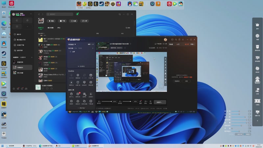The image size is (263, 148).
Task: Switch to the Recently Collected tab
Action: pos(51,28)
